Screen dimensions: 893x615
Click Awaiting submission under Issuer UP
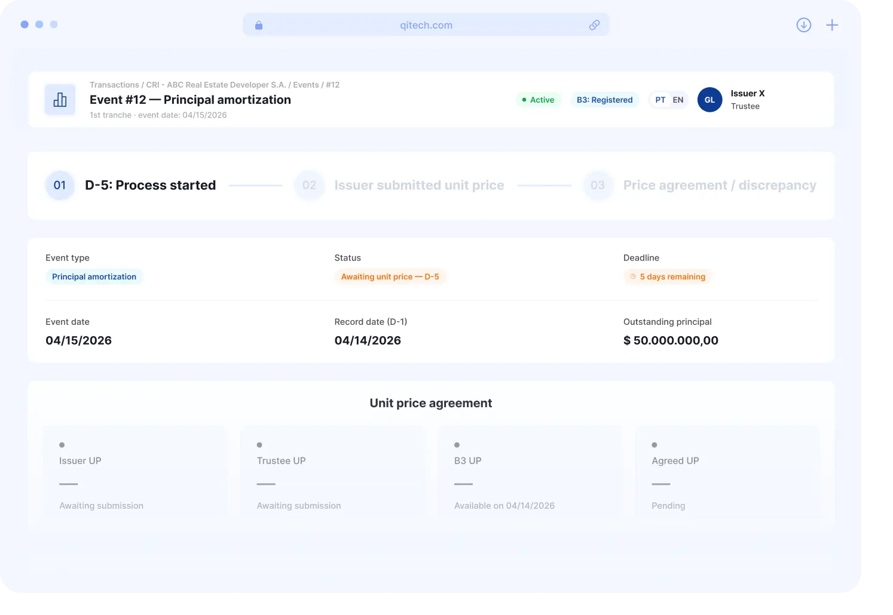[x=101, y=506]
